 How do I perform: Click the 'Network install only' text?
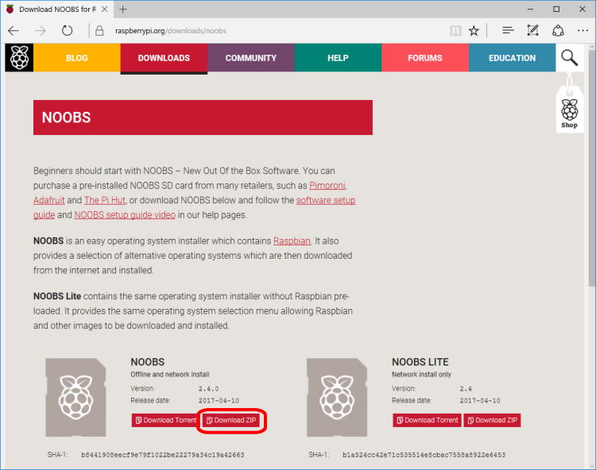421,374
